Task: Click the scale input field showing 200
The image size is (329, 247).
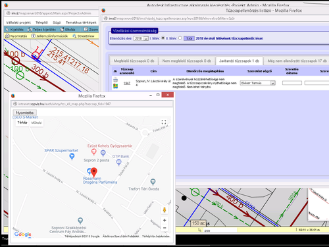Action: click(x=220, y=231)
